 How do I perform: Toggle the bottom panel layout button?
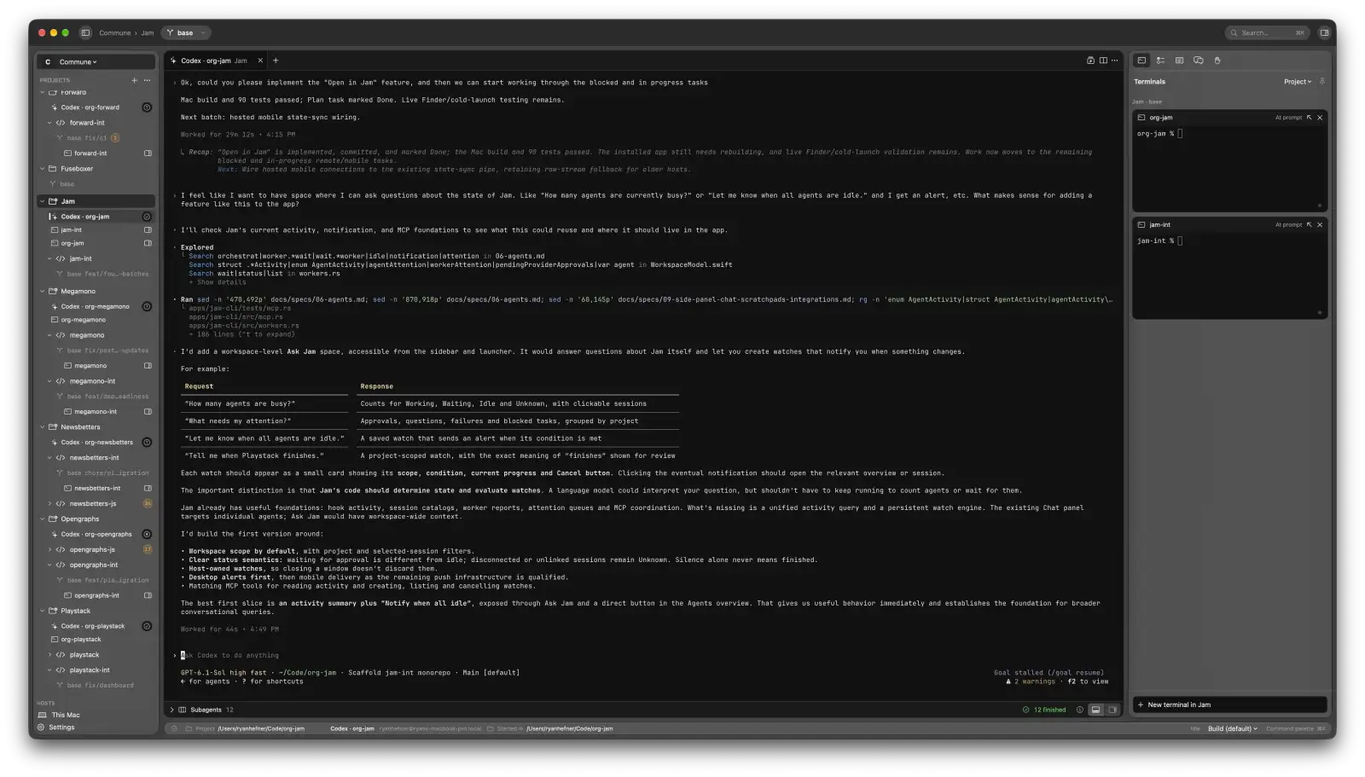(x=1096, y=710)
